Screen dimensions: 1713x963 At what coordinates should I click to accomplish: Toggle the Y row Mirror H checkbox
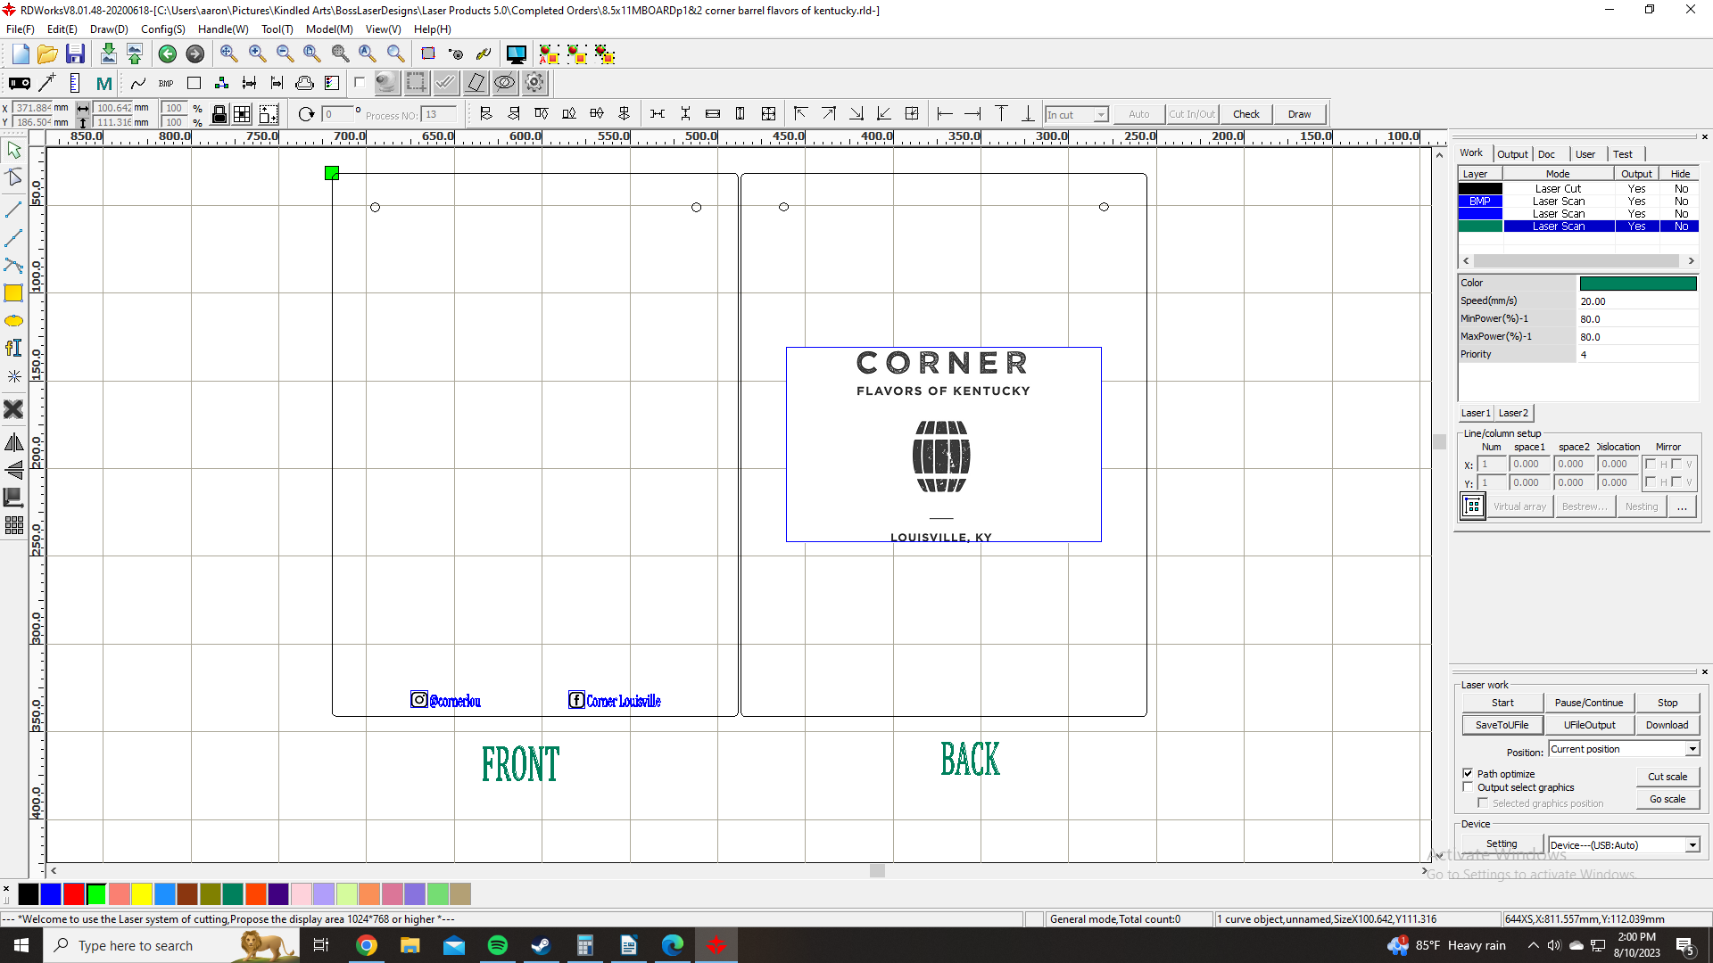pos(1651,482)
